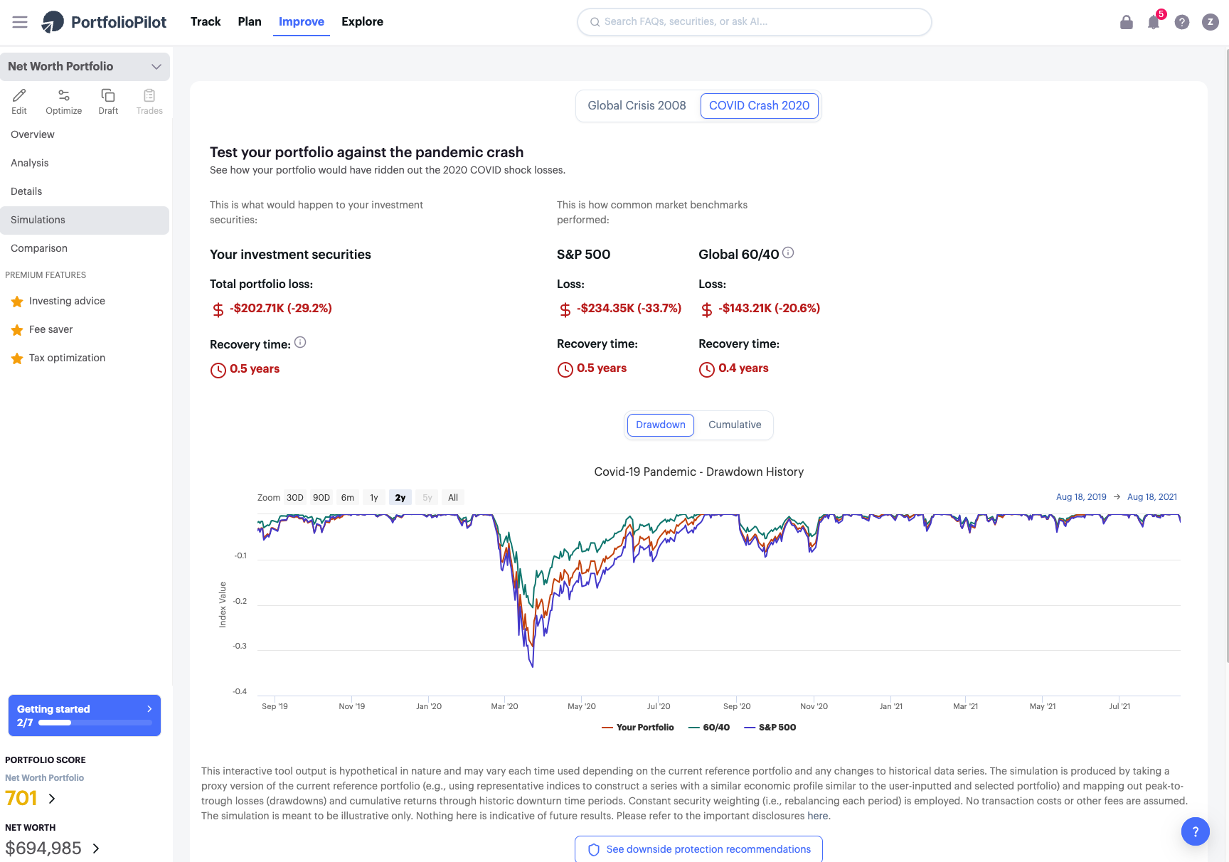Open portfolio score 701 chevron
1229x862 pixels.
[52, 799]
